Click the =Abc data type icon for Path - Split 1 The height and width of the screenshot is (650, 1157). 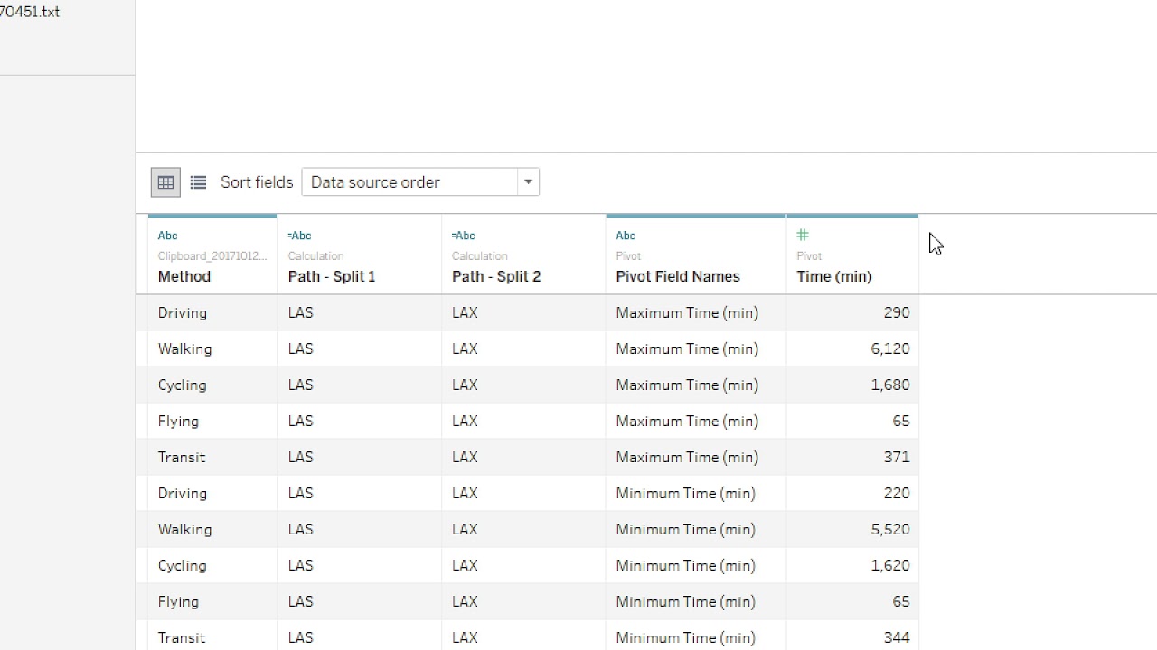tap(299, 236)
